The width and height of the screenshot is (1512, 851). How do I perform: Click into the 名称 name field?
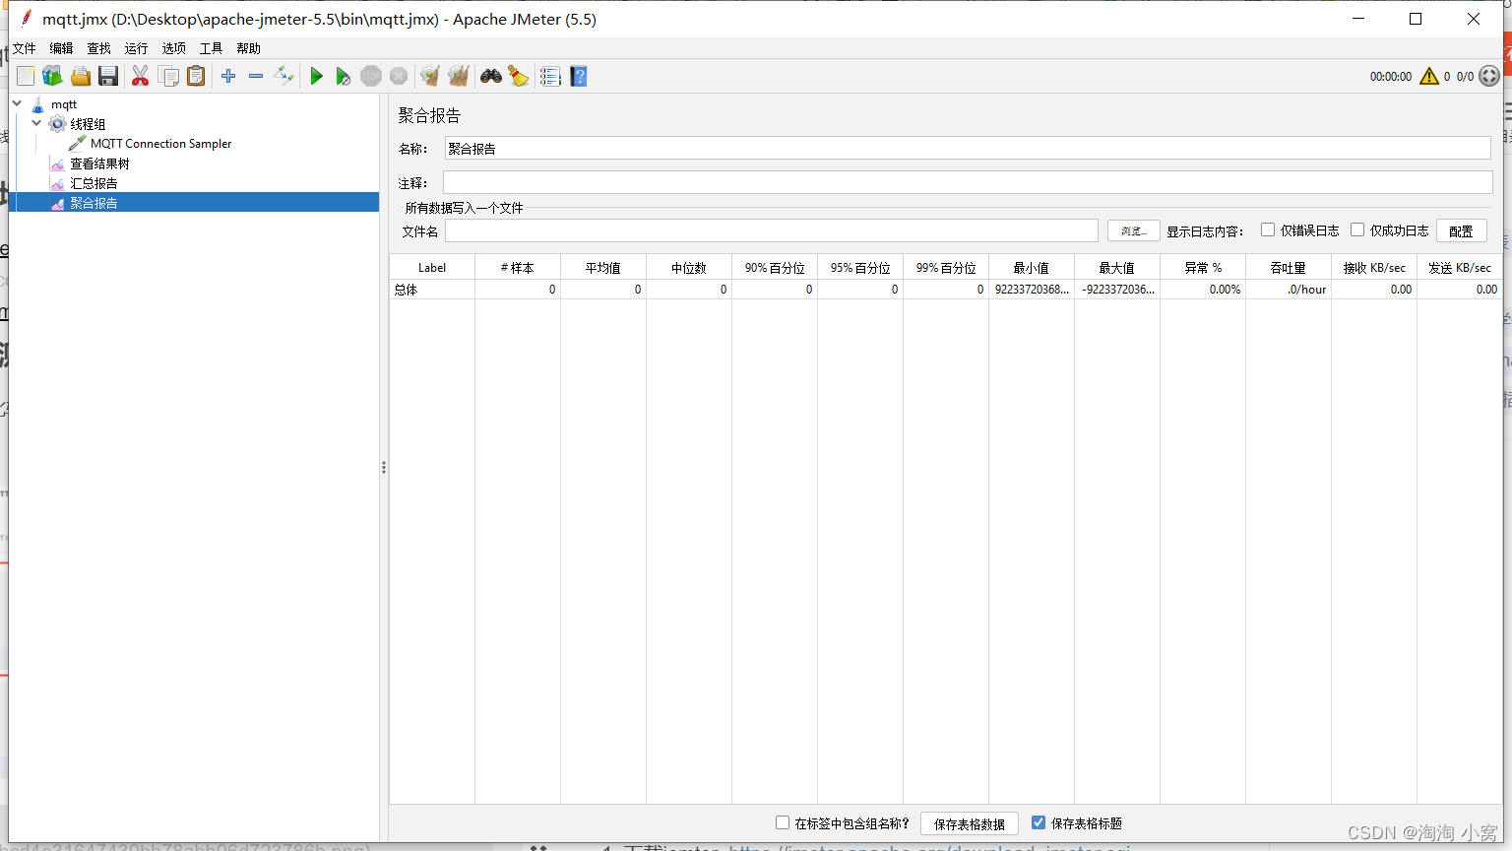click(x=968, y=148)
